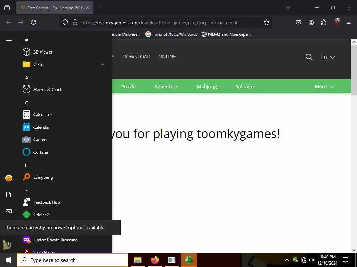Open the uBlock Origin extension
The width and height of the screenshot is (357, 267).
tap(336, 22)
